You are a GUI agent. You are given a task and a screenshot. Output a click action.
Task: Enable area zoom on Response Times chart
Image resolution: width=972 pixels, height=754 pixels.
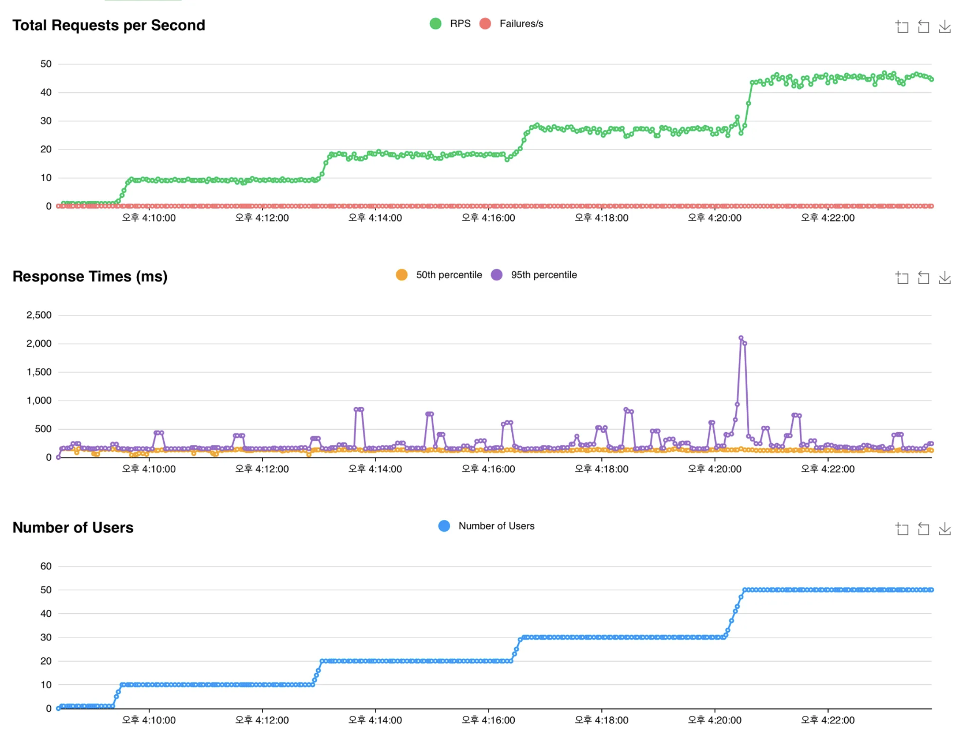click(x=902, y=278)
